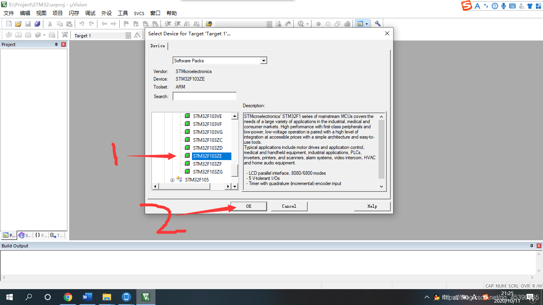Click the Undo arrow icon
This screenshot has width=543, height=305.
[x=82, y=24]
